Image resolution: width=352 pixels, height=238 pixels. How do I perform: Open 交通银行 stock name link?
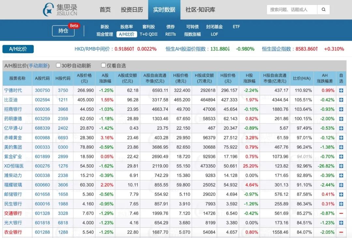tap(13, 213)
